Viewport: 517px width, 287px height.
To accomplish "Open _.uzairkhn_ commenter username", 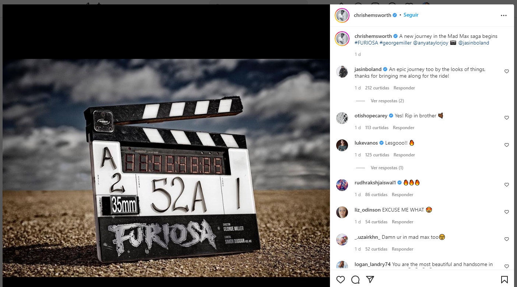I will click(367, 237).
